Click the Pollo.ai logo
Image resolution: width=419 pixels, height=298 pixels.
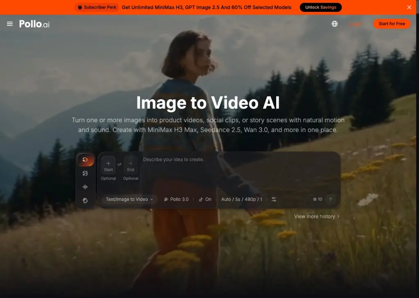(34, 24)
